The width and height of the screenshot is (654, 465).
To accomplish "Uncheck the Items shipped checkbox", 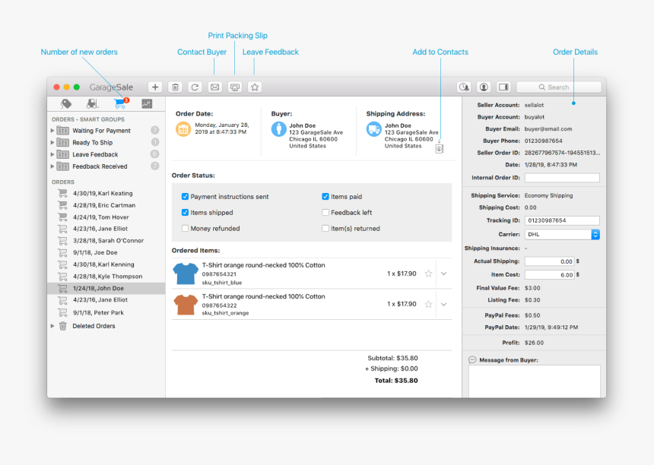I will click(184, 213).
